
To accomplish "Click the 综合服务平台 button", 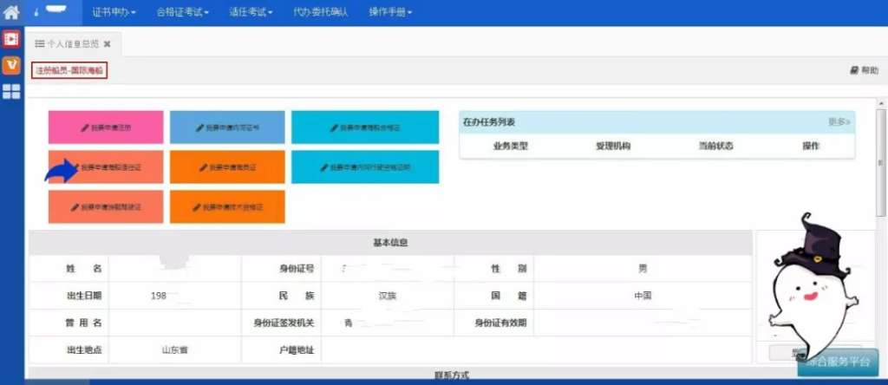I will click(x=838, y=362).
